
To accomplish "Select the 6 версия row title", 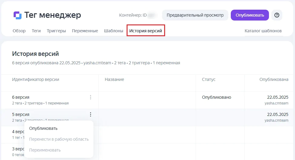I will 21,97.
